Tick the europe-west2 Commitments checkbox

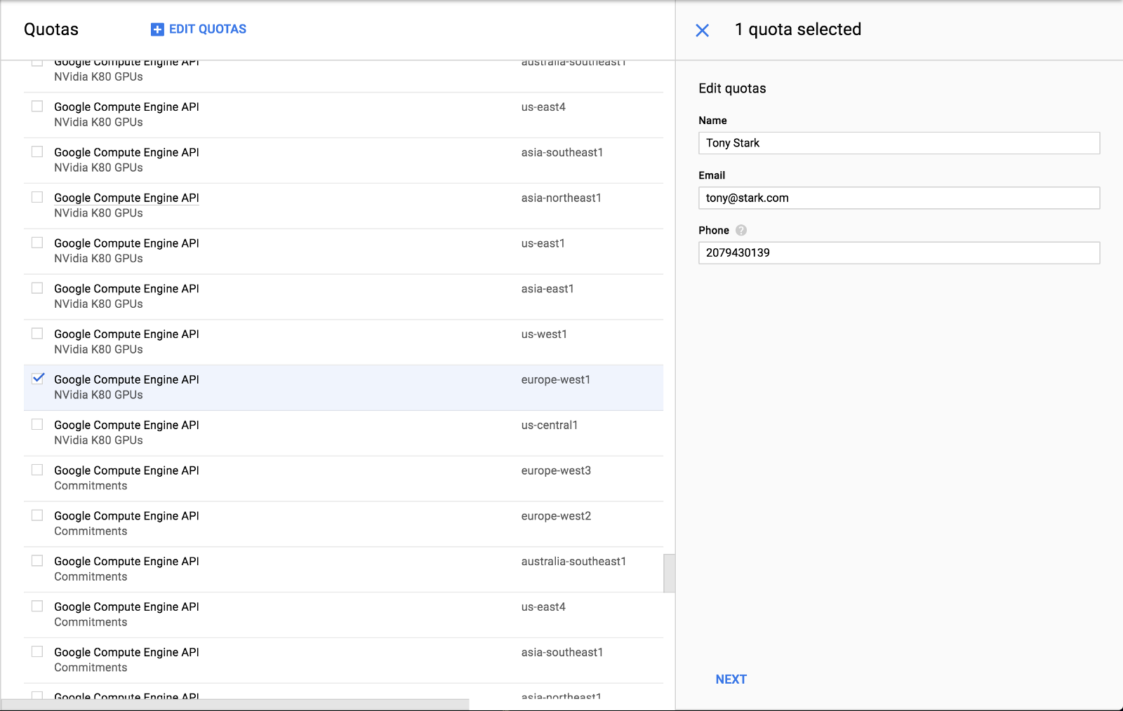tap(38, 515)
